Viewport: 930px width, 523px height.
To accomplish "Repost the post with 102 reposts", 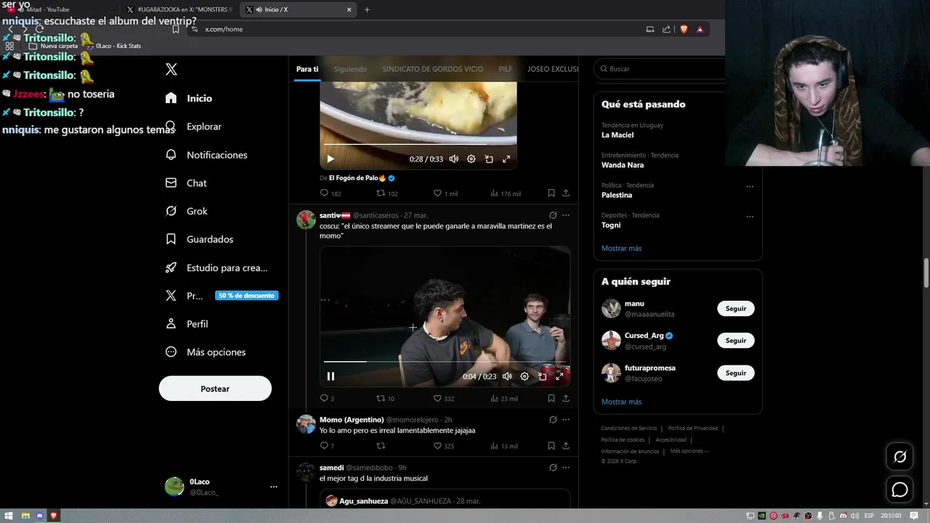I will (387, 193).
